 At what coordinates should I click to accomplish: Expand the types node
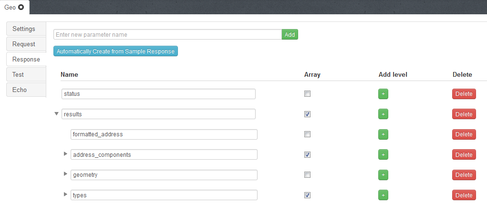(66, 194)
